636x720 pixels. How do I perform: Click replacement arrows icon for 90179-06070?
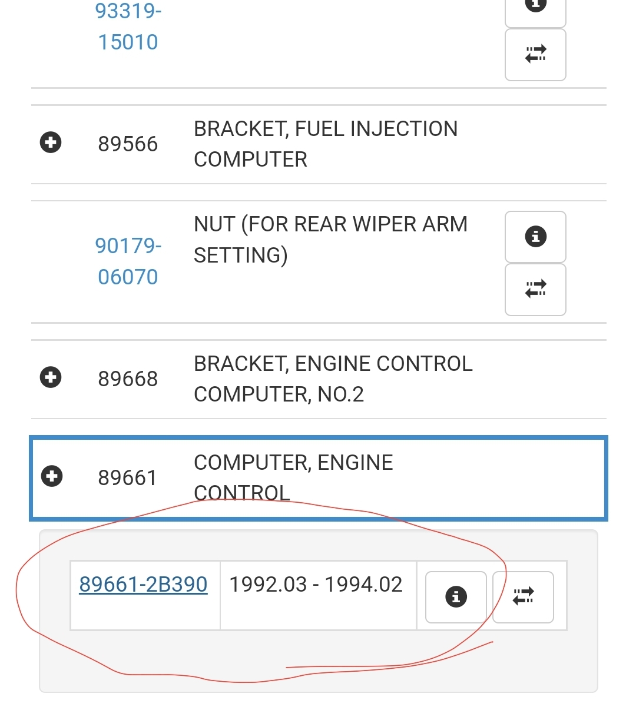[x=535, y=289]
